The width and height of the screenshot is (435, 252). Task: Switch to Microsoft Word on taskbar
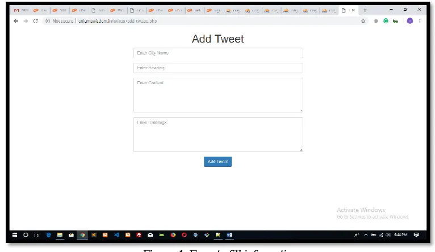pyautogui.click(x=229, y=235)
